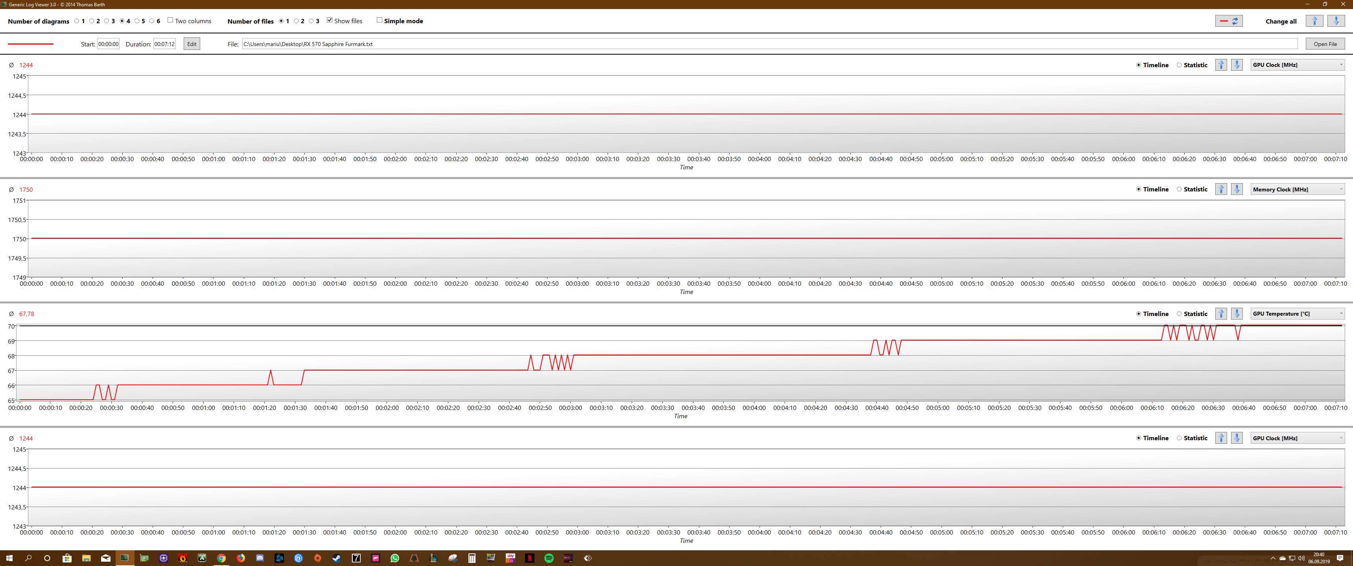This screenshot has height=566, width=1353.
Task: Expand the Memory Clock [MHz] dropdown
Action: [1297, 189]
